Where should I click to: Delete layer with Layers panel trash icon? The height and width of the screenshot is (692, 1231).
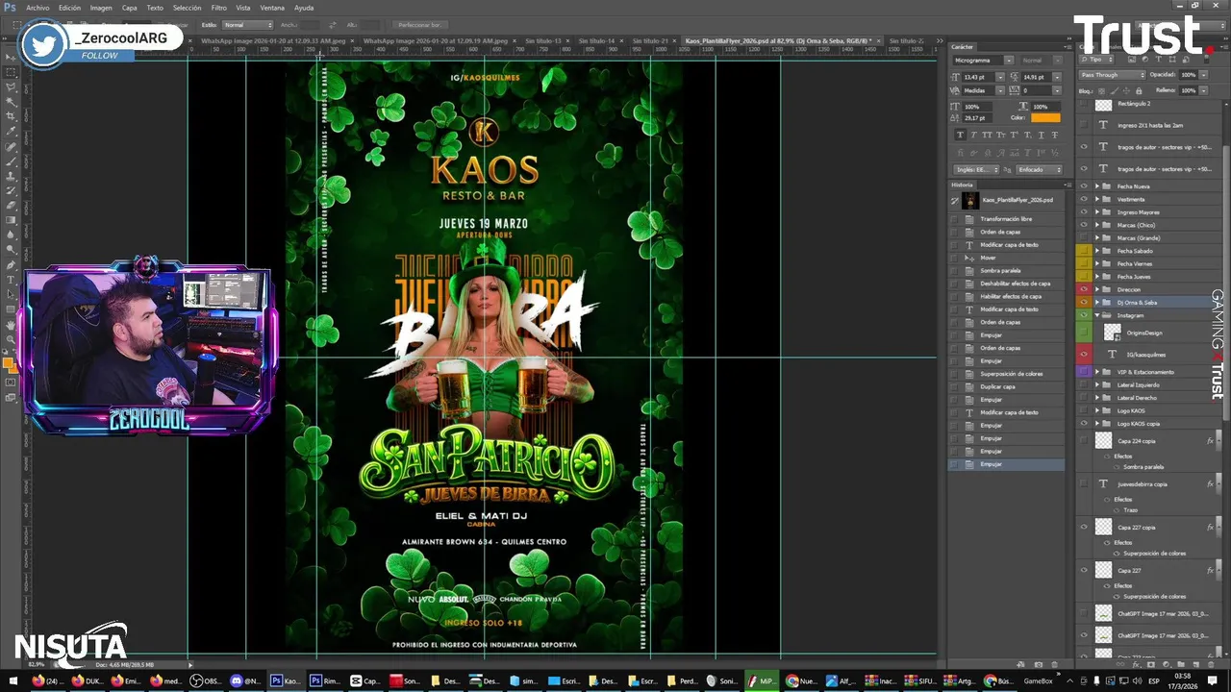pos(1210,664)
